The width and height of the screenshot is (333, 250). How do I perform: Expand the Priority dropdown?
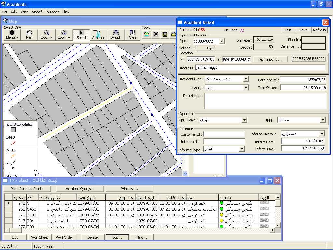click(246, 88)
